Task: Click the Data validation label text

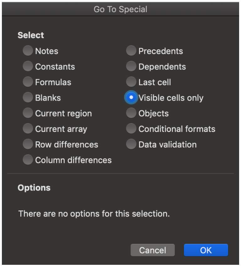Action: [x=168, y=144]
